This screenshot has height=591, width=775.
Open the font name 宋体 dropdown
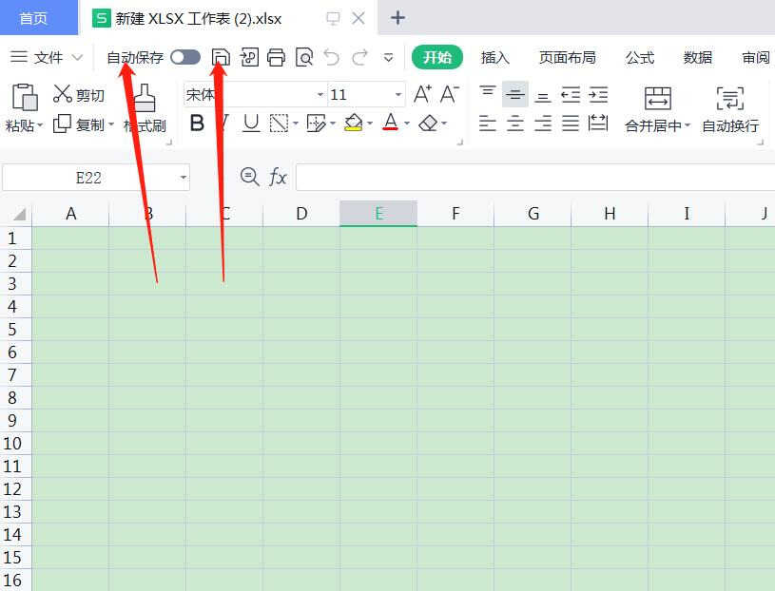pos(320,94)
